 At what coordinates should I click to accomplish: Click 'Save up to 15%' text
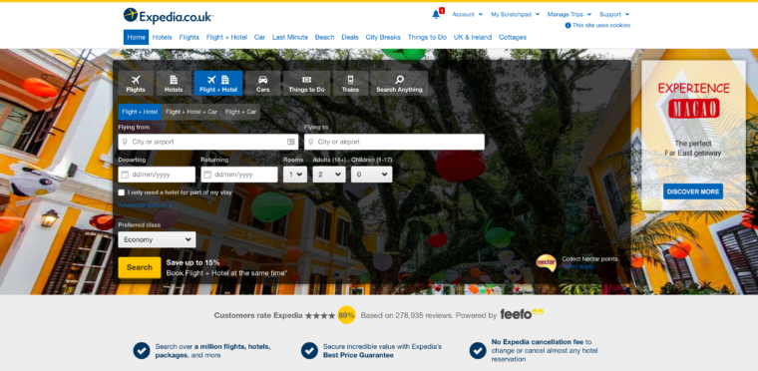coord(192,262)
